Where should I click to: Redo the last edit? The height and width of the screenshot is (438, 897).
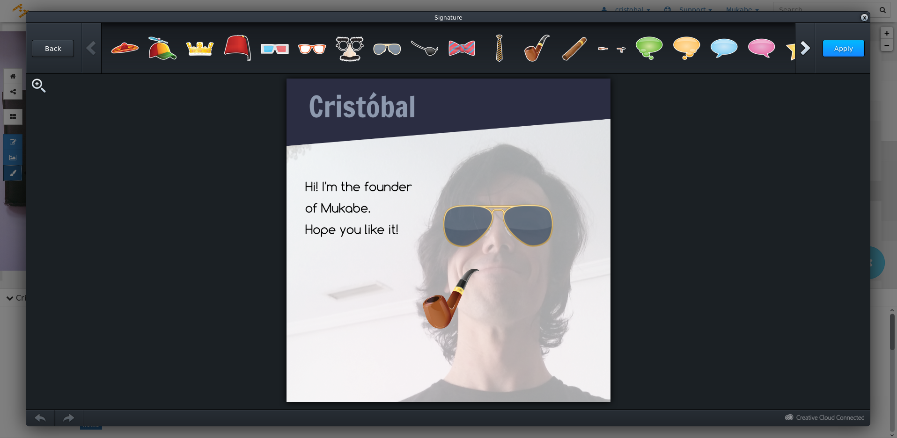(69, 418)
